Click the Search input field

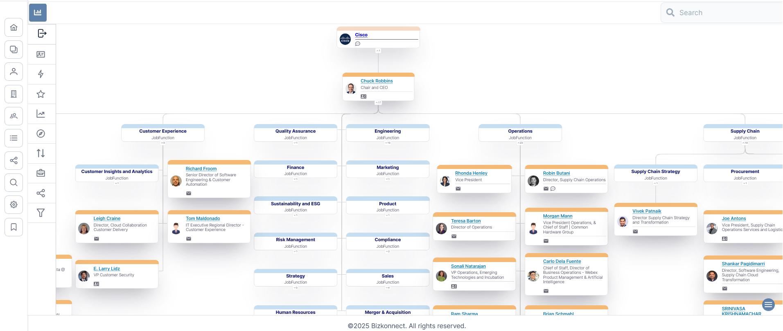click(722, 13)
